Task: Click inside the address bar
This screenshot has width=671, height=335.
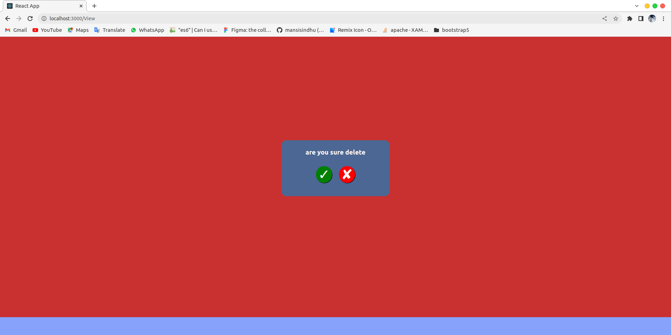Action: [140, 19]
